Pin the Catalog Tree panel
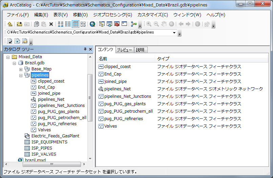 click(x=85, y=49)
